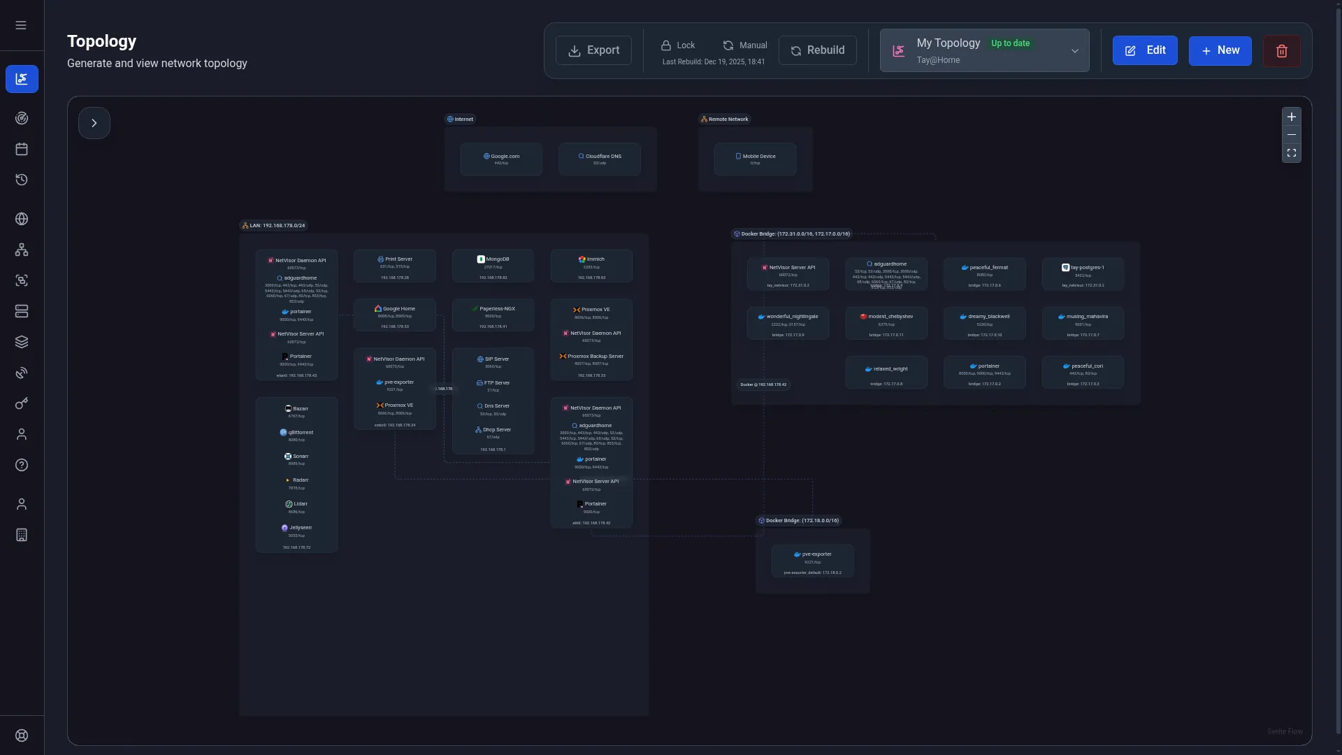Open the history clock sidebar icon

pos(22,180)
